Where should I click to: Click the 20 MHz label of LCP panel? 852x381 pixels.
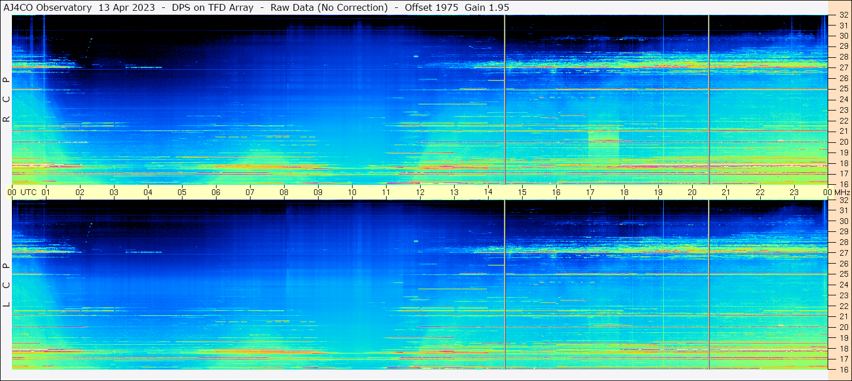point(843,327)
